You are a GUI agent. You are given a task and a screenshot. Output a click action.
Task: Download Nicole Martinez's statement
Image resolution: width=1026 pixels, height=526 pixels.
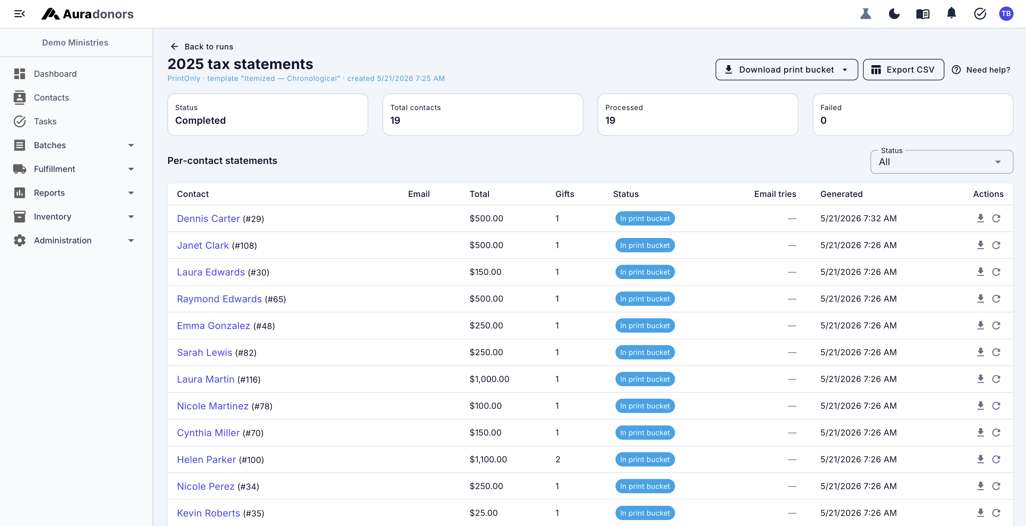coord(981,406)
